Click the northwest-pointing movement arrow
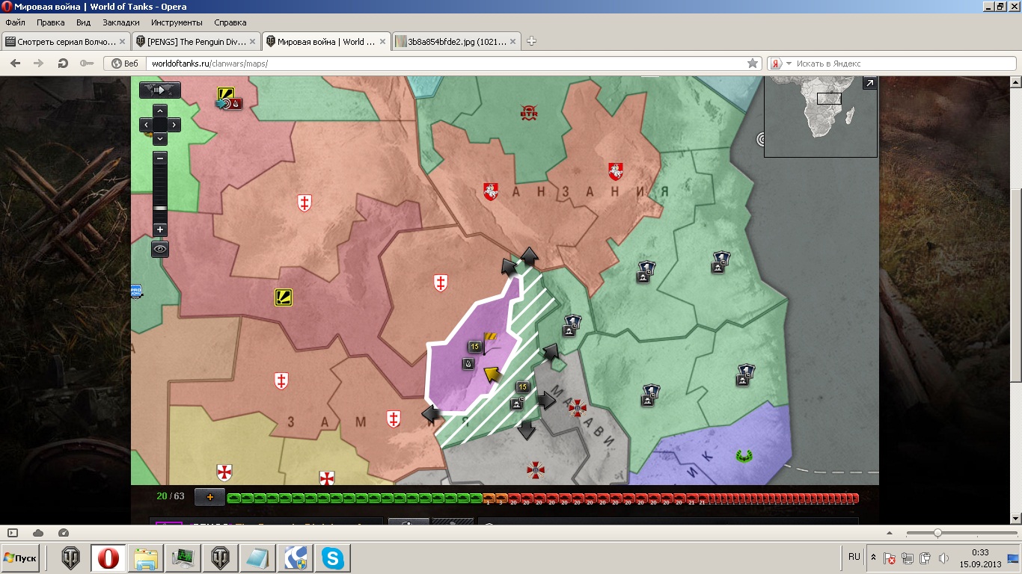 [x=510, y=267]
